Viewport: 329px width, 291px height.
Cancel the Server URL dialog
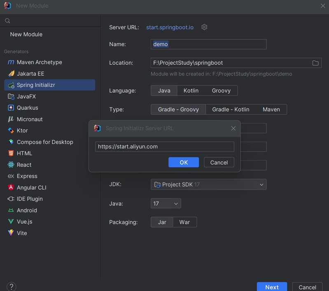219,162
